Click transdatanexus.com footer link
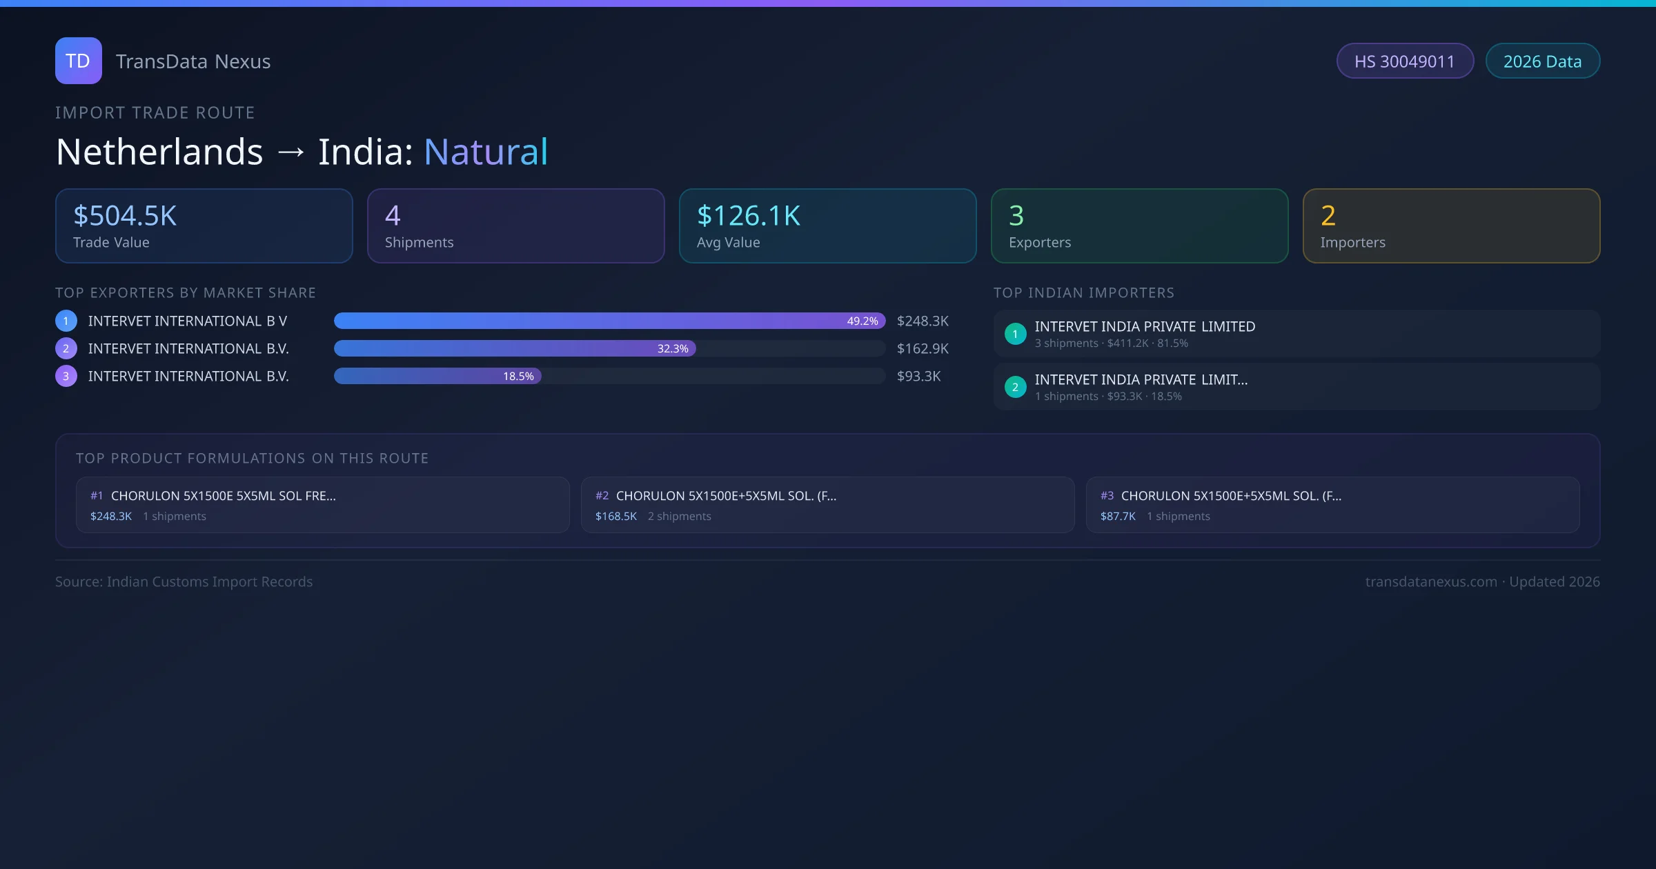The image size is (1656, 869). click(x=1430, y=581)
